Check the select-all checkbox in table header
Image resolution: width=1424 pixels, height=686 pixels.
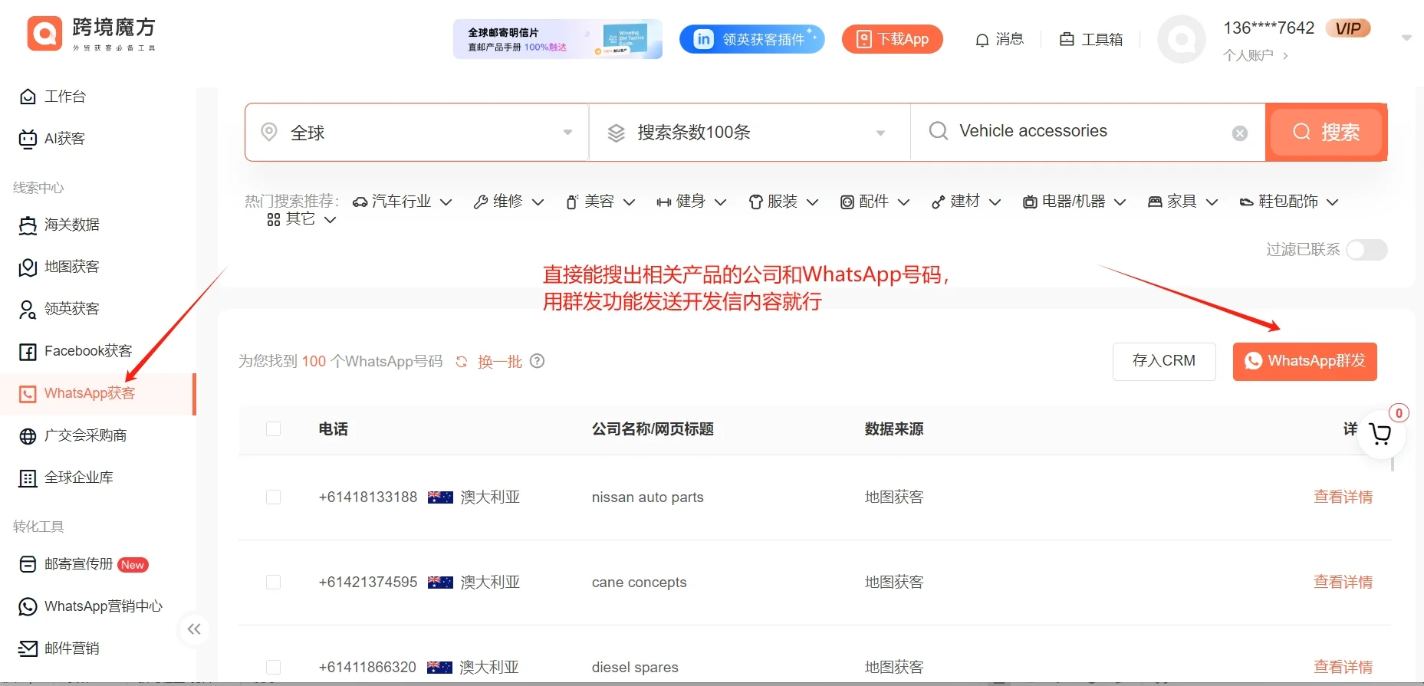273,429
